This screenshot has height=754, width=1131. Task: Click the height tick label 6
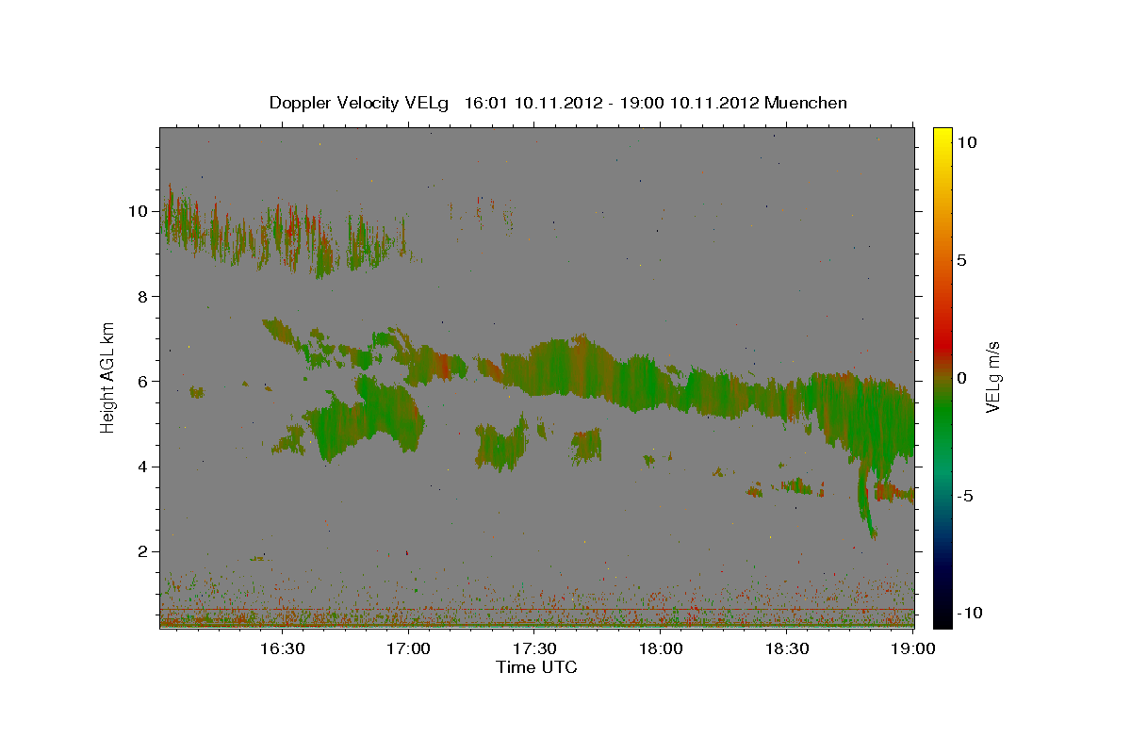pyautogui.click(x=144, y=381)
